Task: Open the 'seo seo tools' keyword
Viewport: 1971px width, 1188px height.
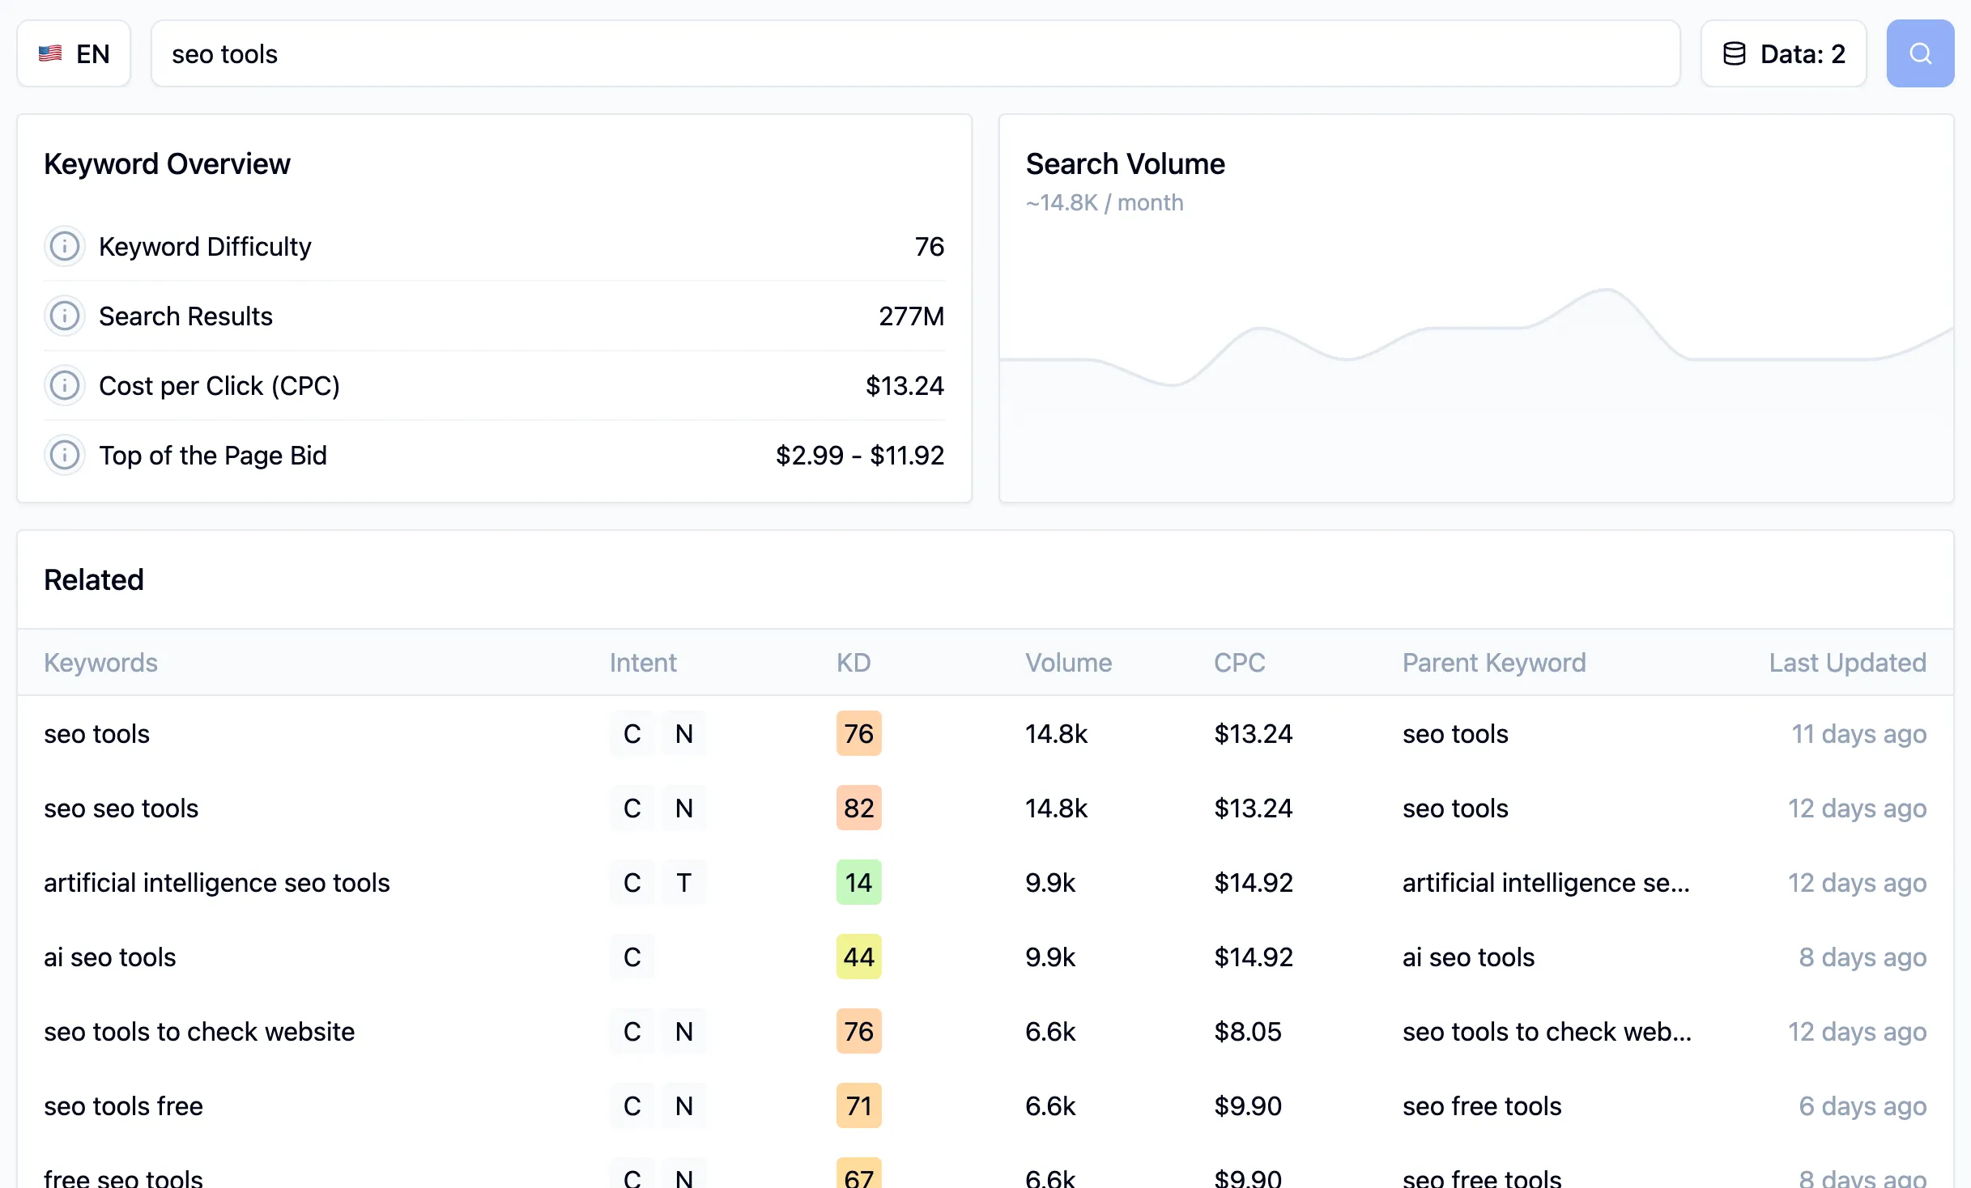Action: pos(121,808)
